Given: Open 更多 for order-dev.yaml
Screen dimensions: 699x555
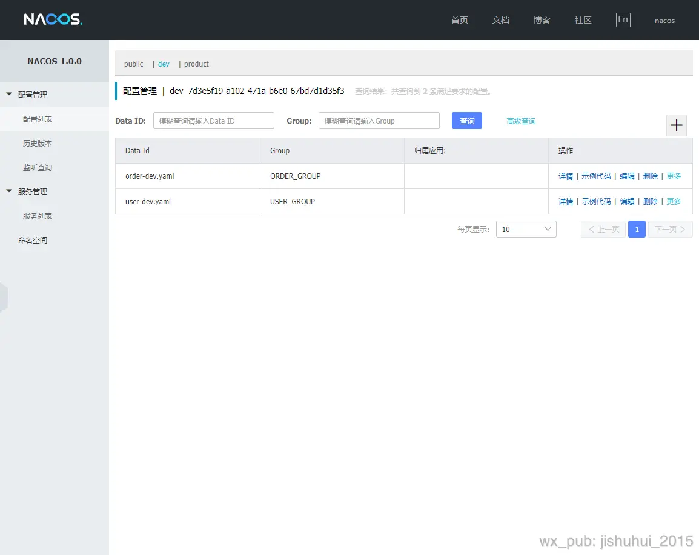Looking at the screenshot, I should [x=674, y=176].
